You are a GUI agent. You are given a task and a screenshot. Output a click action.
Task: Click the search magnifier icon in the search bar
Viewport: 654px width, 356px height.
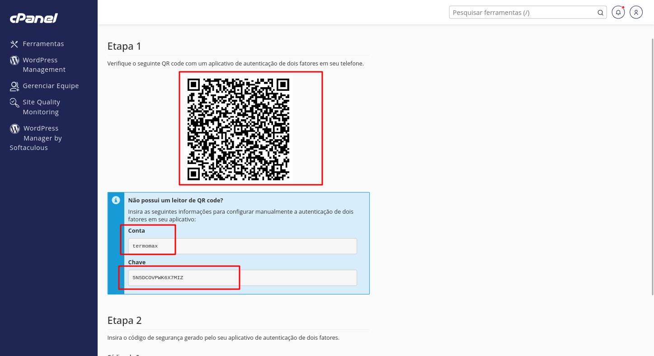point(600,13)
